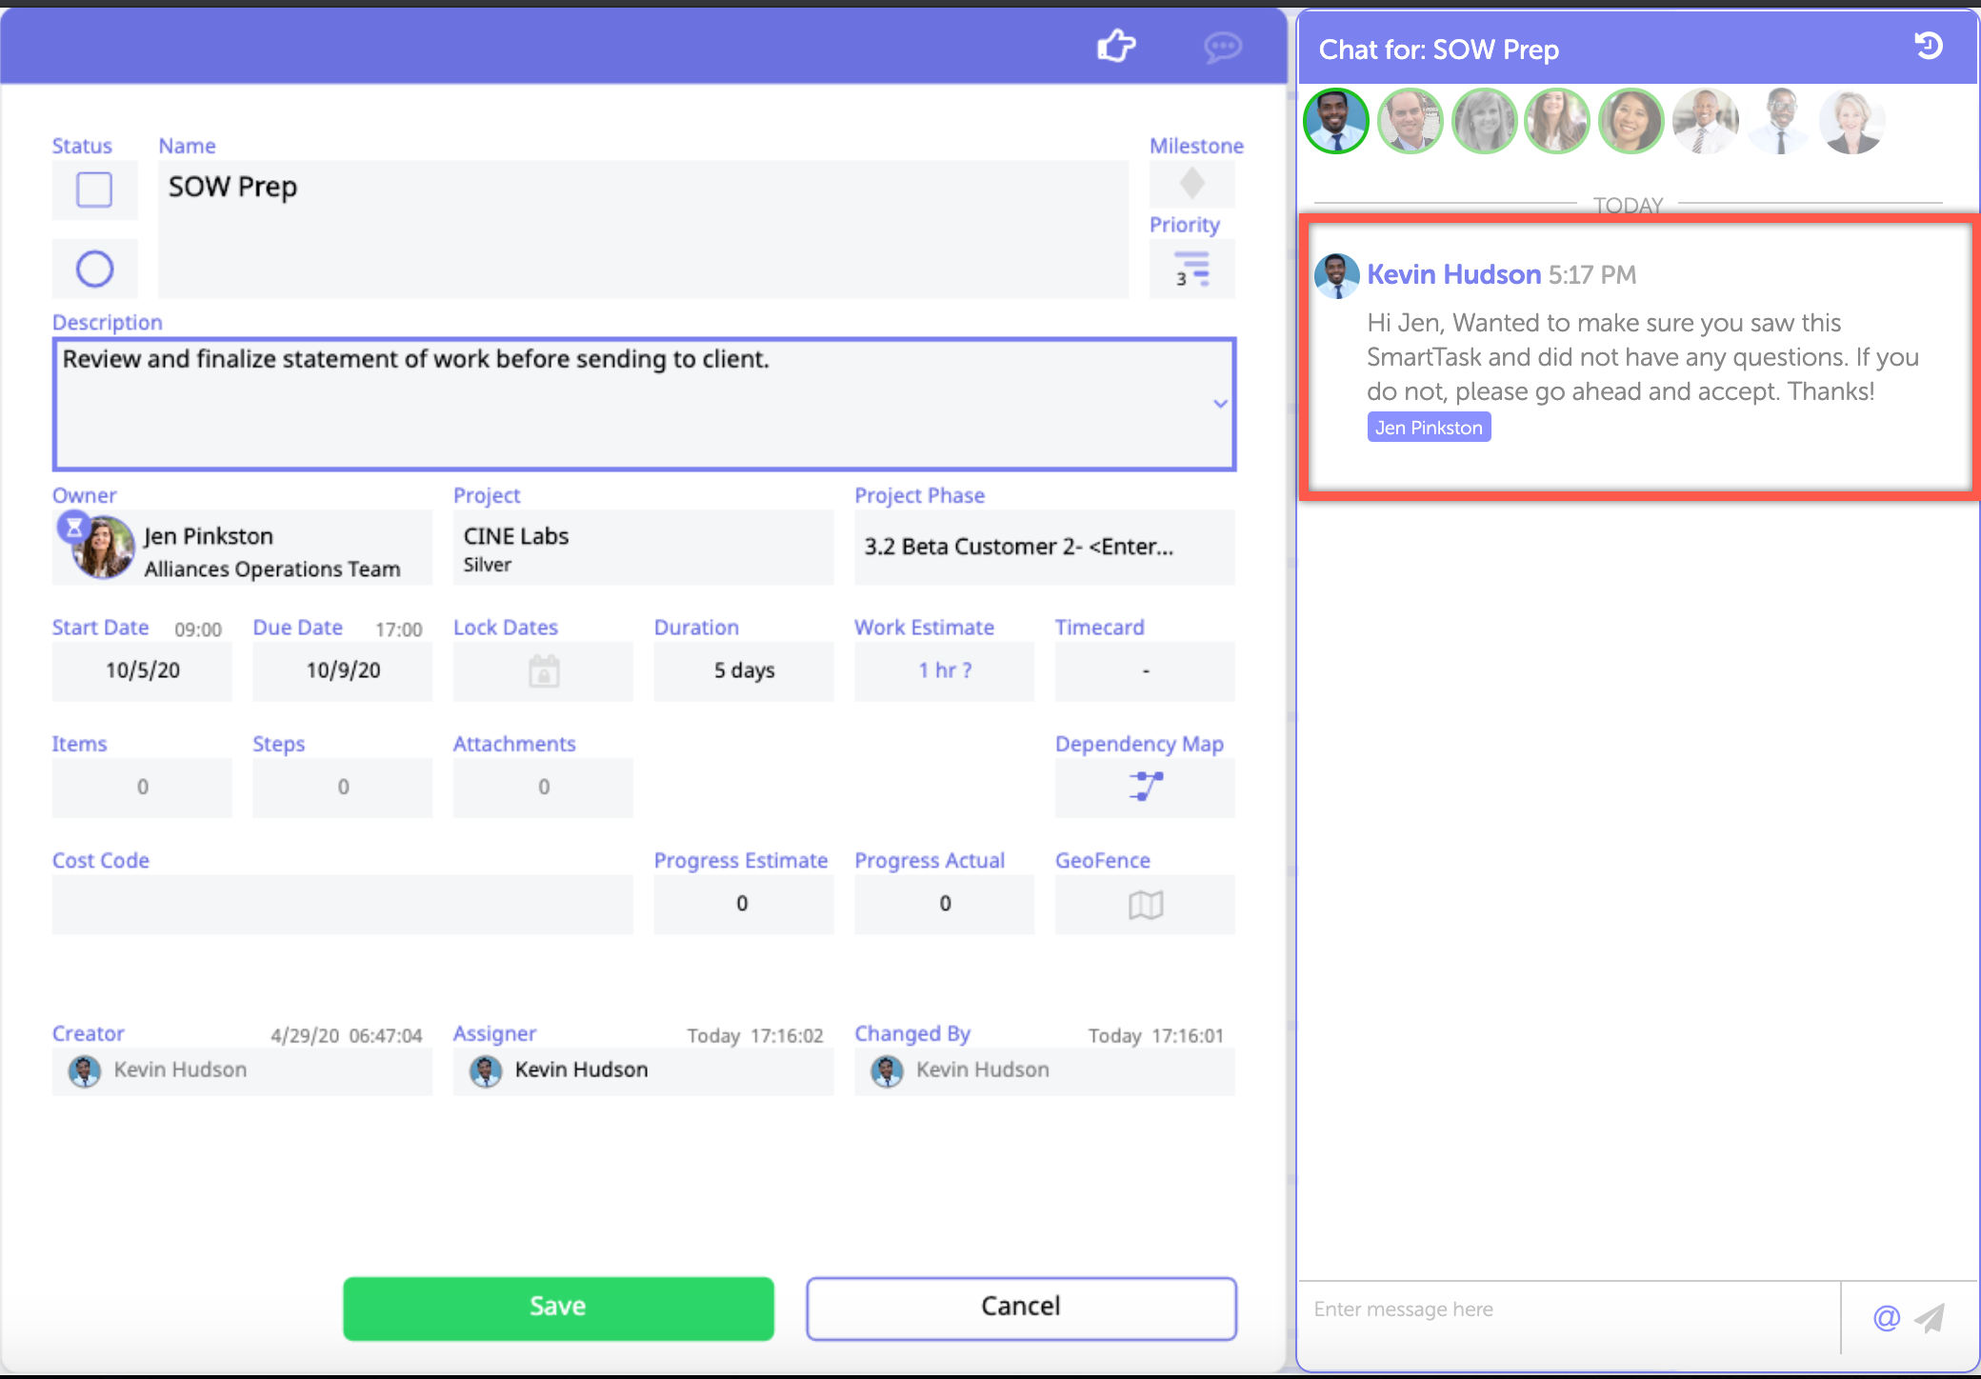Screen dimensions: 1981x1379
Task: Open the Project CINE Labs selector
Action: click(x=643, y=548)
